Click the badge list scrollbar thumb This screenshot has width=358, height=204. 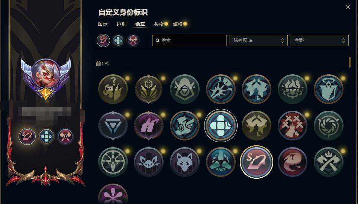pos(349,62)
